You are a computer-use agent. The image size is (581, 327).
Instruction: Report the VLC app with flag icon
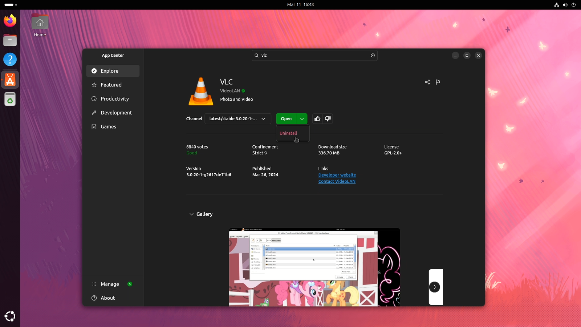(x=438, y=82)
